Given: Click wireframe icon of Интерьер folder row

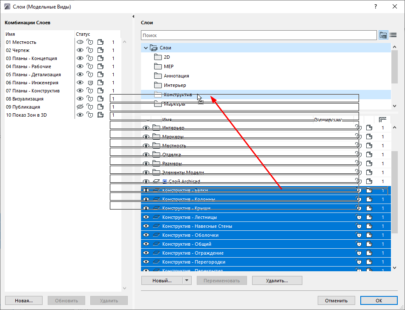Looking at the screenshot, I should click(369, 128).
